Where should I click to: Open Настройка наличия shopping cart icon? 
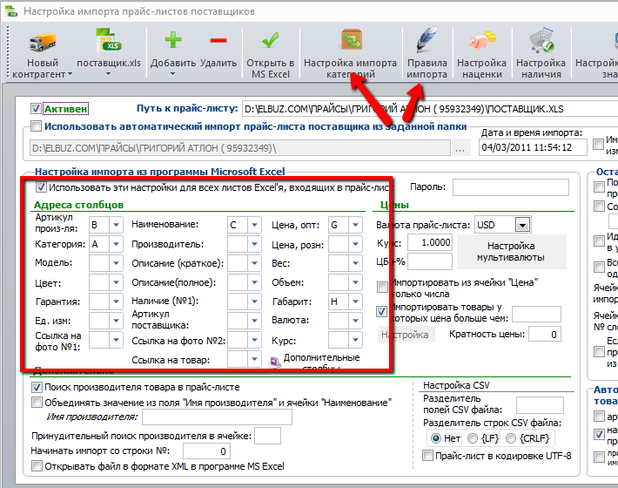[541, 40]
